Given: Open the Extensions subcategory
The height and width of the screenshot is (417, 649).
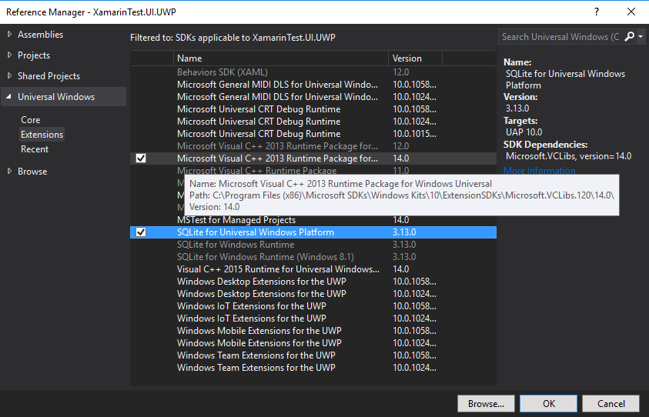Looking at the screenshot, I should 42,135.
